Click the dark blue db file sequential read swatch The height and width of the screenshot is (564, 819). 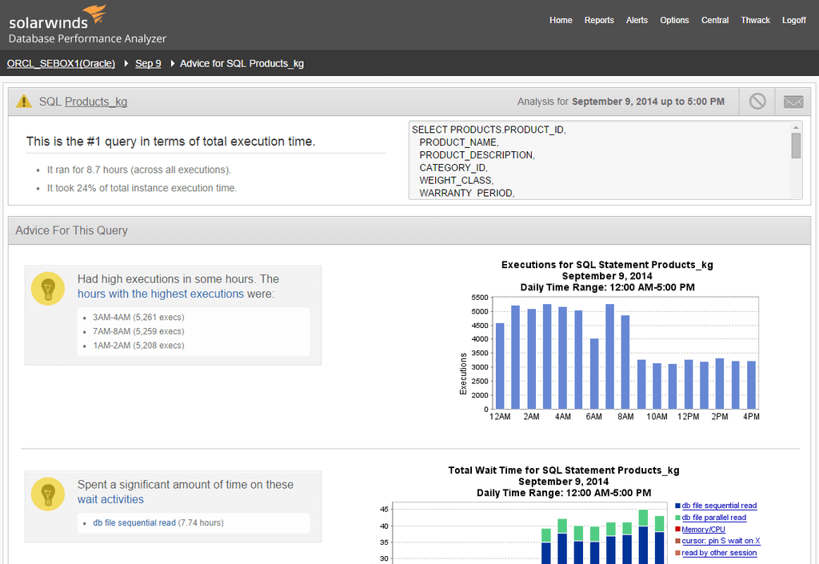[677, 506]
